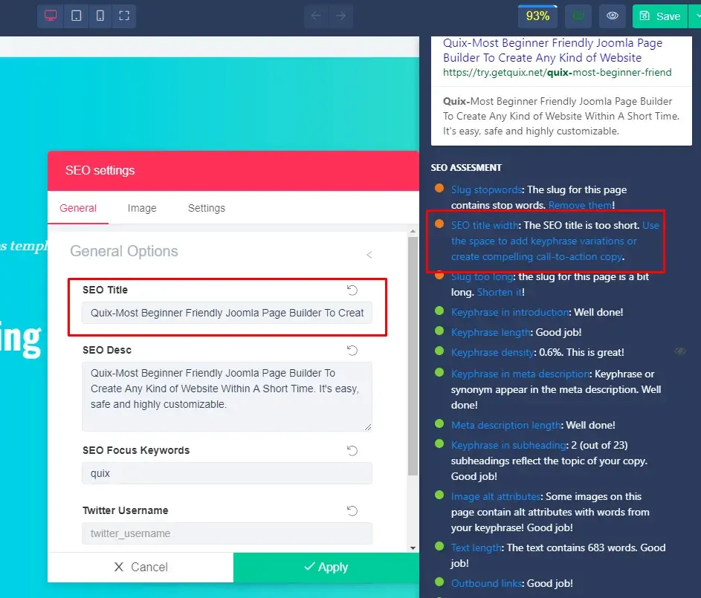Click the scrollbar up arrow in SEO settings
The width and height of the screenshot is (701, 598).
tap(413, 231)
